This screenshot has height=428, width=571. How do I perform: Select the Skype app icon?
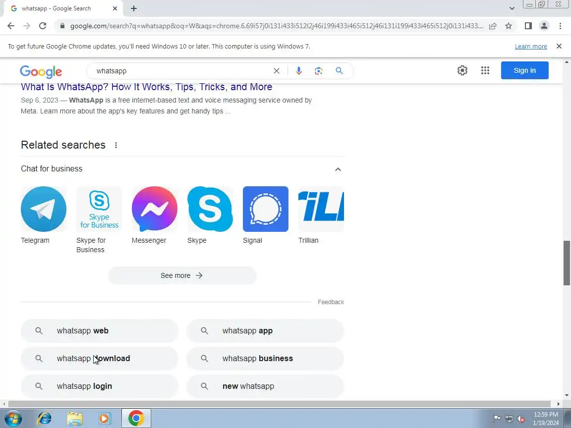(x=210, y=209)
